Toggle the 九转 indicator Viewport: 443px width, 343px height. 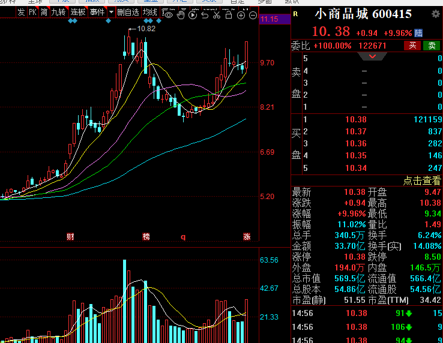58,12
